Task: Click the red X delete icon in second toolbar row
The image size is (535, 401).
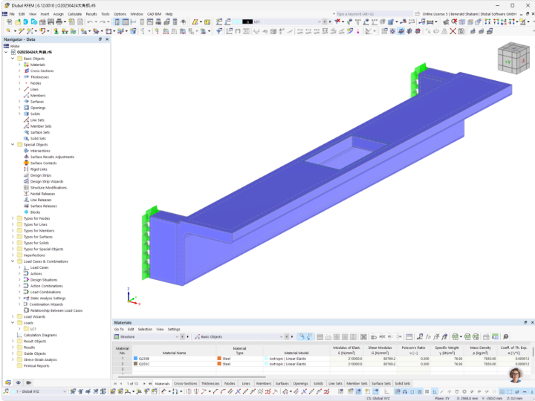Action: (453, 31)
